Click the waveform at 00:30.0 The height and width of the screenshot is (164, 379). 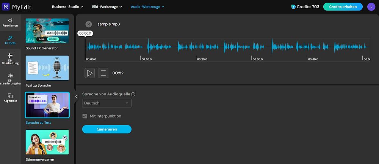point(251,47)
